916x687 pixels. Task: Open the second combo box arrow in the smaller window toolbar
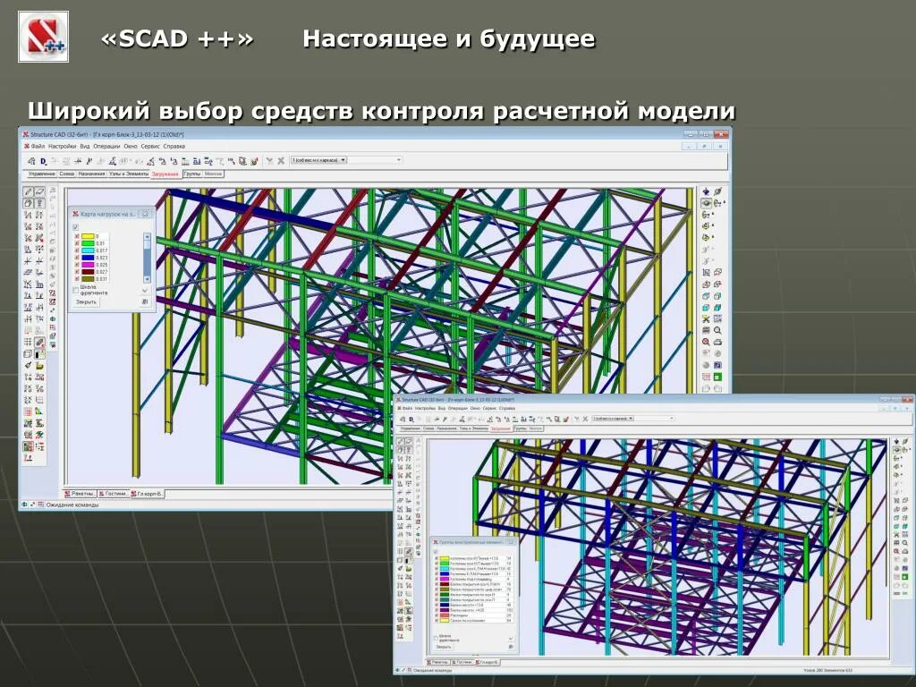pyautogui.click(x=671, y=419)
